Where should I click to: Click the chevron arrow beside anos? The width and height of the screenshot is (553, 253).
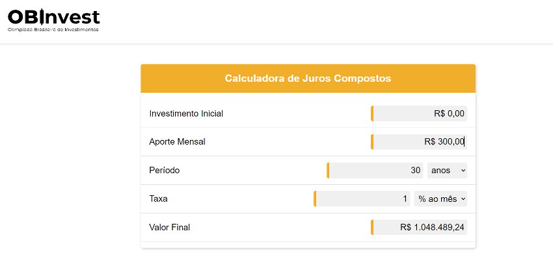point(463,171)
